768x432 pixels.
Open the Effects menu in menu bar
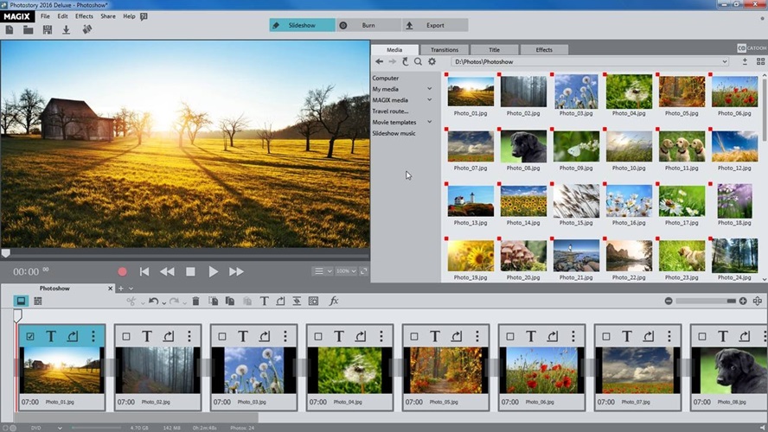(x=84, y=16)
